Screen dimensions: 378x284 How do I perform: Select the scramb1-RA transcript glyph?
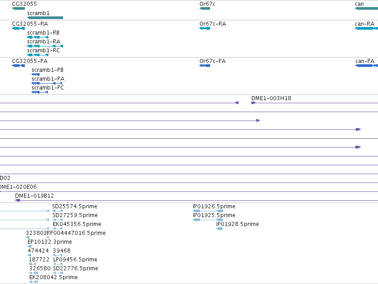pos(45,46)
